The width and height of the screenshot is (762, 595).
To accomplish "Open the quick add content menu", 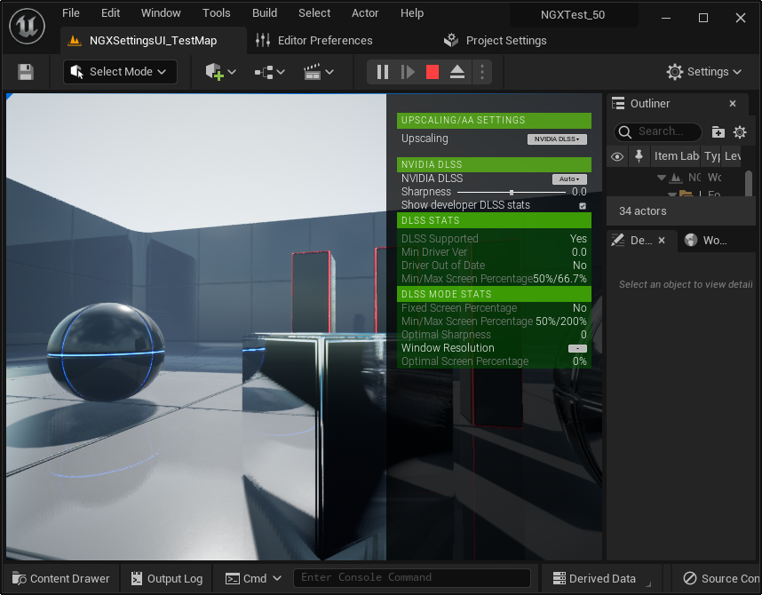I will tap(220, 72).
